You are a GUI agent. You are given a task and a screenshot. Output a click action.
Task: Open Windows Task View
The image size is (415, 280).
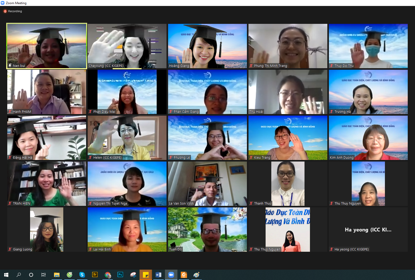click(x=44, y=275)
